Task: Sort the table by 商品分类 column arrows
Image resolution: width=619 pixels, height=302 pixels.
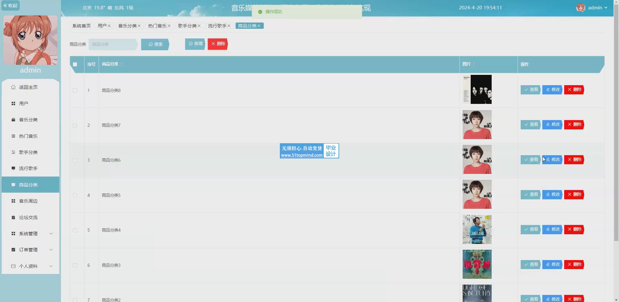Action: 122,64
